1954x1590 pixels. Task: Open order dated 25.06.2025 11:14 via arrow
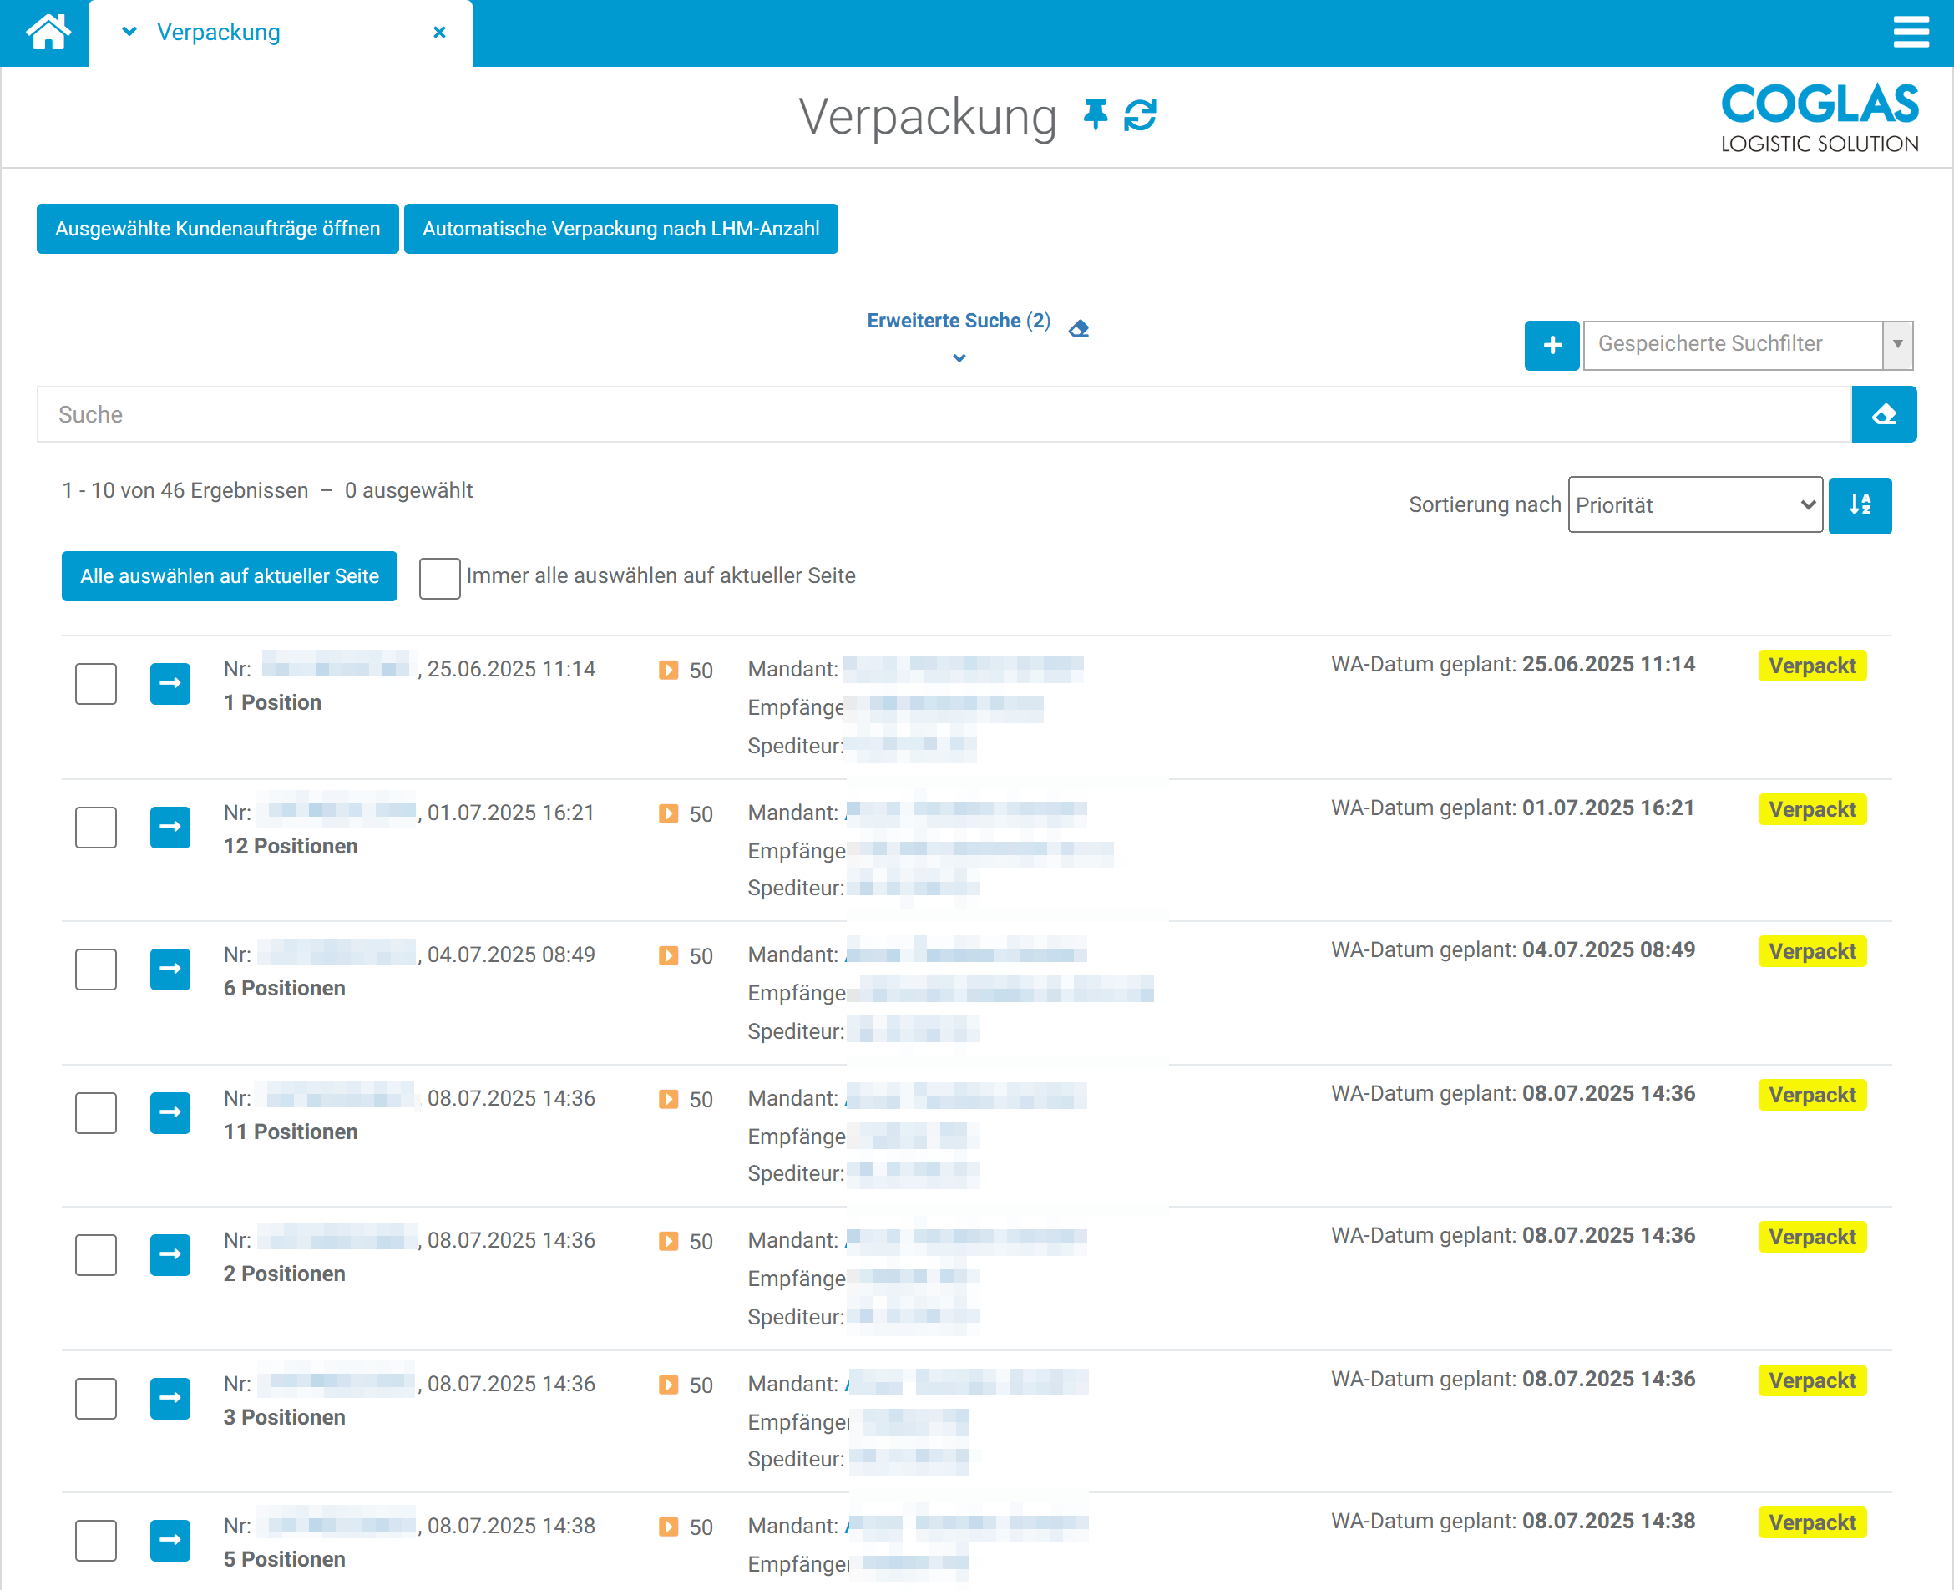[x=170, y=683]
